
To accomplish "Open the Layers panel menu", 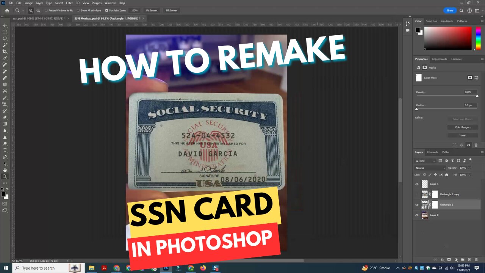I will point(482,152).
